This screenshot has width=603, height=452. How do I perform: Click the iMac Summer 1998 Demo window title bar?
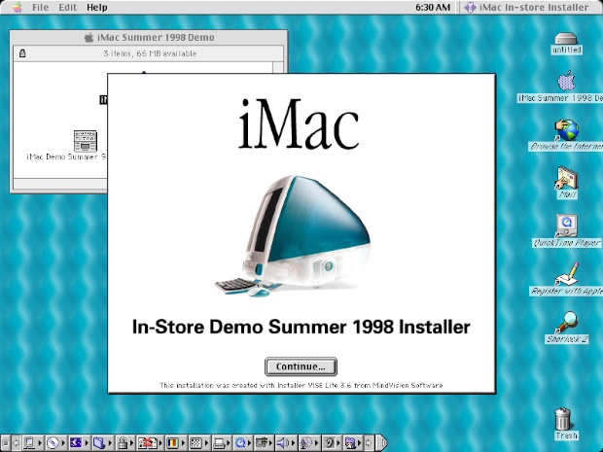pyautogui.click(x=149, y=37)
